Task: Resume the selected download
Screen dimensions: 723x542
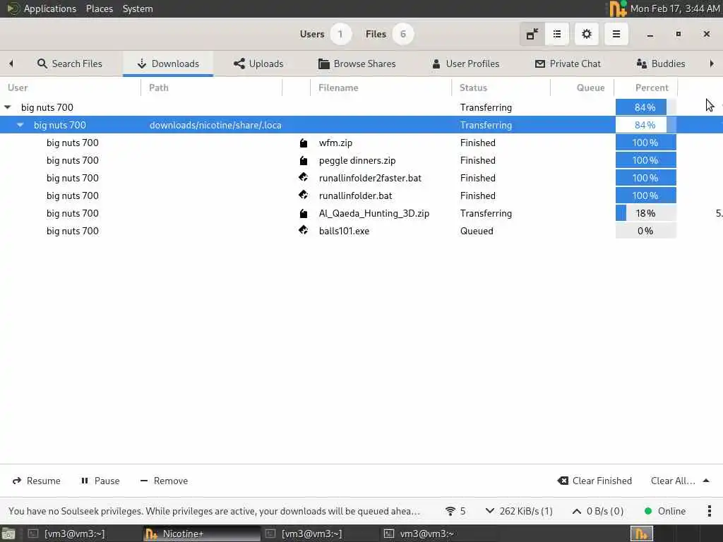Action: 37,481
